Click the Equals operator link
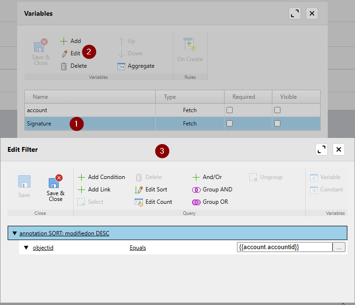Image resolution: width=355 pixels, height=305 pixels. (138, 248)
